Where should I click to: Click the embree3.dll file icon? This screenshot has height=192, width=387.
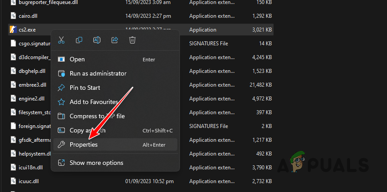click(x=13, y=84)
